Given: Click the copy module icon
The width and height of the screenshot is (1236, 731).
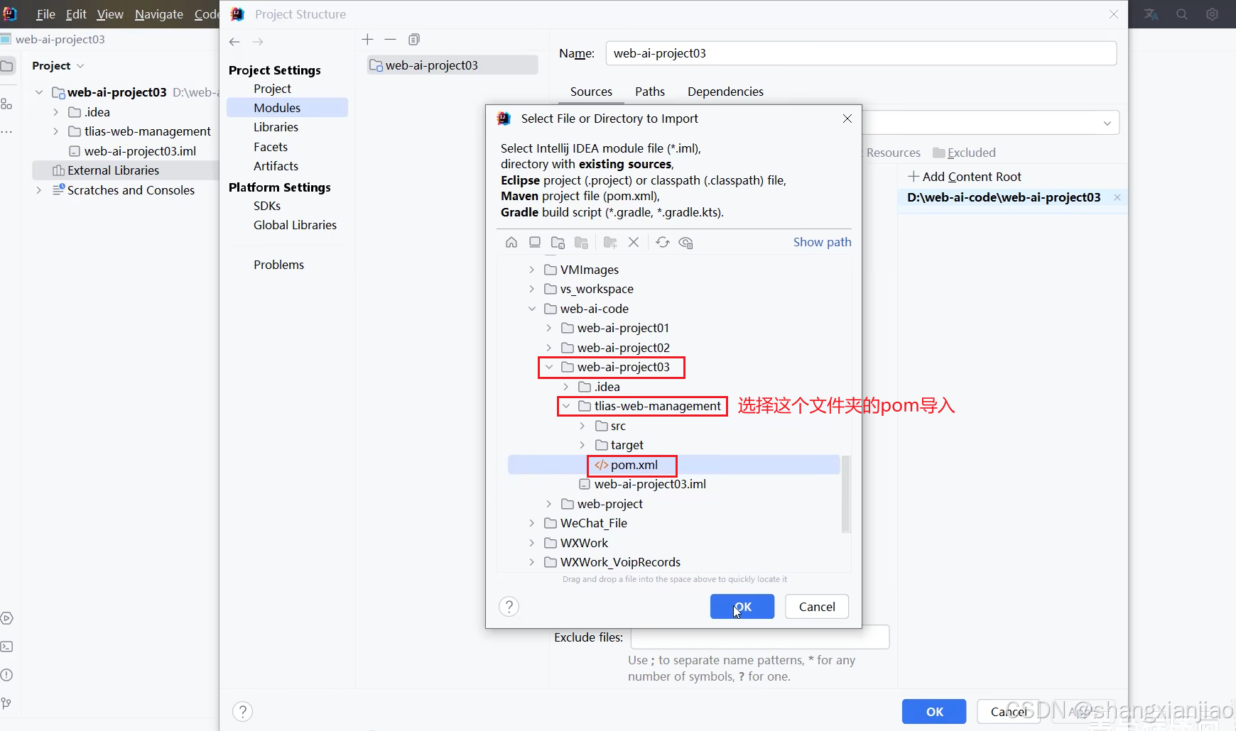Looking at the screenshot, I should click(x=414, y=39).
